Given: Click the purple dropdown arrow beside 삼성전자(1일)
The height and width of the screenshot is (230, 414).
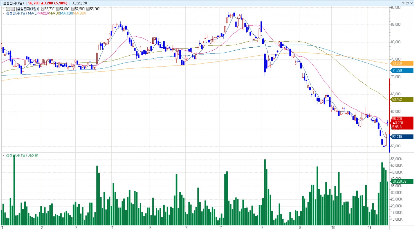Looking at the screenshot, I should pyautogui.click(x=13, y=9).
